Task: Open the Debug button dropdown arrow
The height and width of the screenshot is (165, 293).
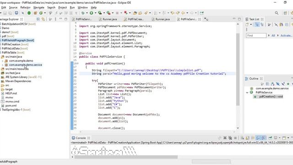Action: [87, 13]
